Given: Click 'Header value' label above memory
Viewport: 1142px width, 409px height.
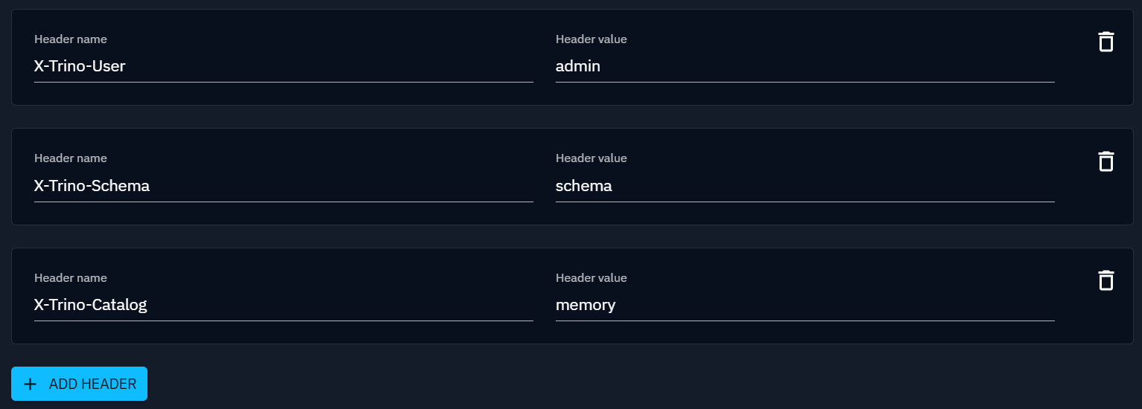Looking at the screenshot, I should 591,278.
